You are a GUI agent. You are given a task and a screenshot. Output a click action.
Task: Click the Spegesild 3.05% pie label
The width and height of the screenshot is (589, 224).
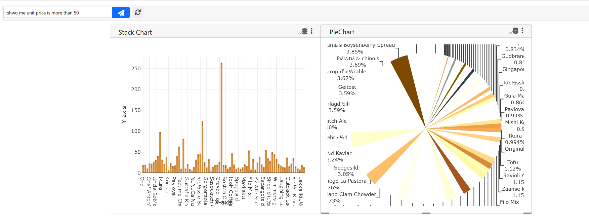(x=346, y=171)
